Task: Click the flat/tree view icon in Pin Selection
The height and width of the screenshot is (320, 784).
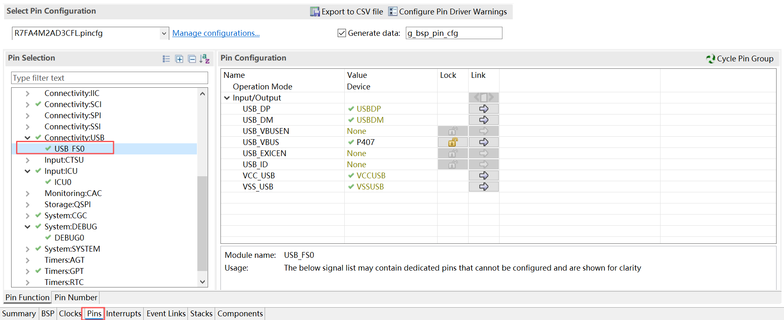Action: click(166, 59)
